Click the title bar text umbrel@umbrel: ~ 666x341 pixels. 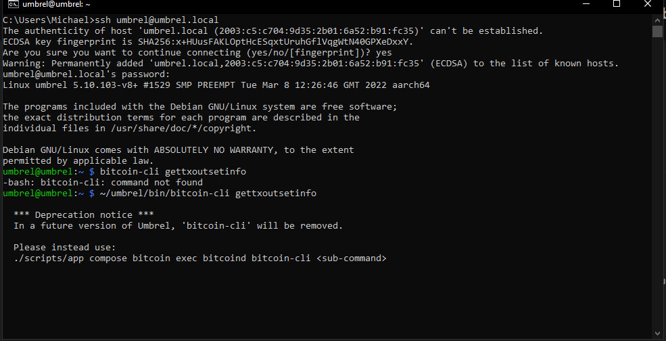tap(57, 4)
